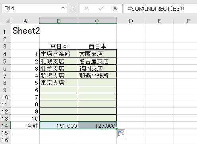This screenshot has height=144, width=197.
Task: Click the Cancel X icon in formula bar
Action: coord(87,8)
